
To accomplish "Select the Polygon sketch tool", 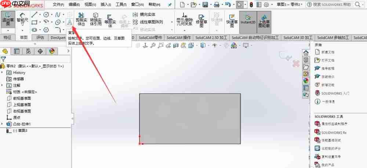I will (x=46, y=30).
